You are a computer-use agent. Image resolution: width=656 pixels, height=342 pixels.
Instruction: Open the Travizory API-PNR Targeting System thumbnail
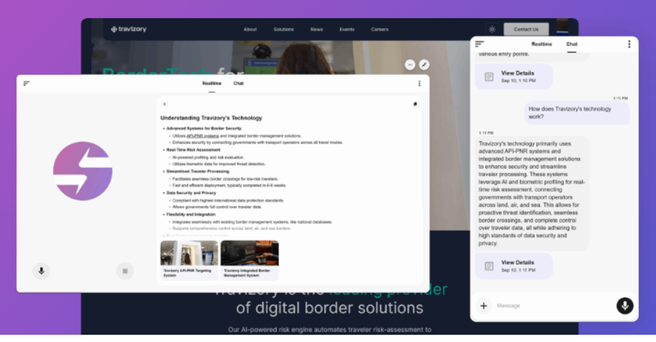[x=189, y=260]
